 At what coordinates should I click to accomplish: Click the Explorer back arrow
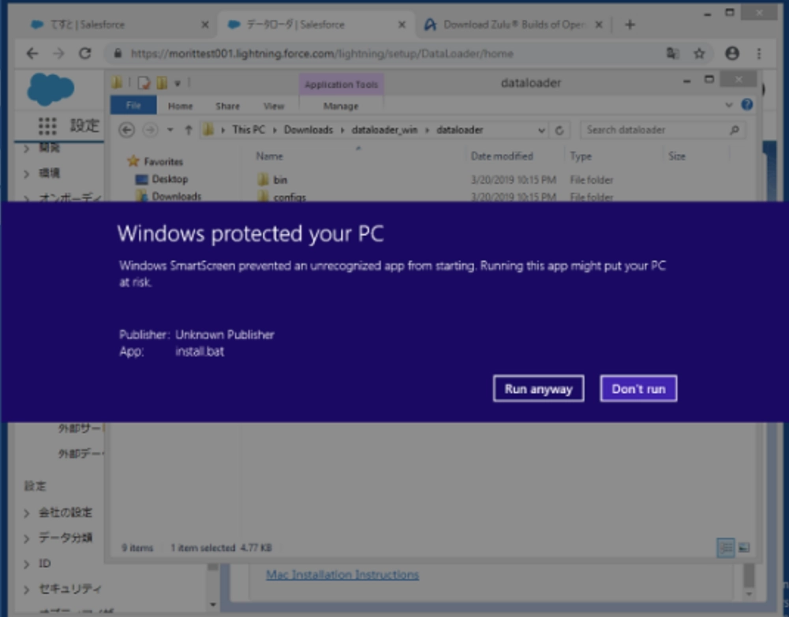pyautogui.click(x=127, y=130)
